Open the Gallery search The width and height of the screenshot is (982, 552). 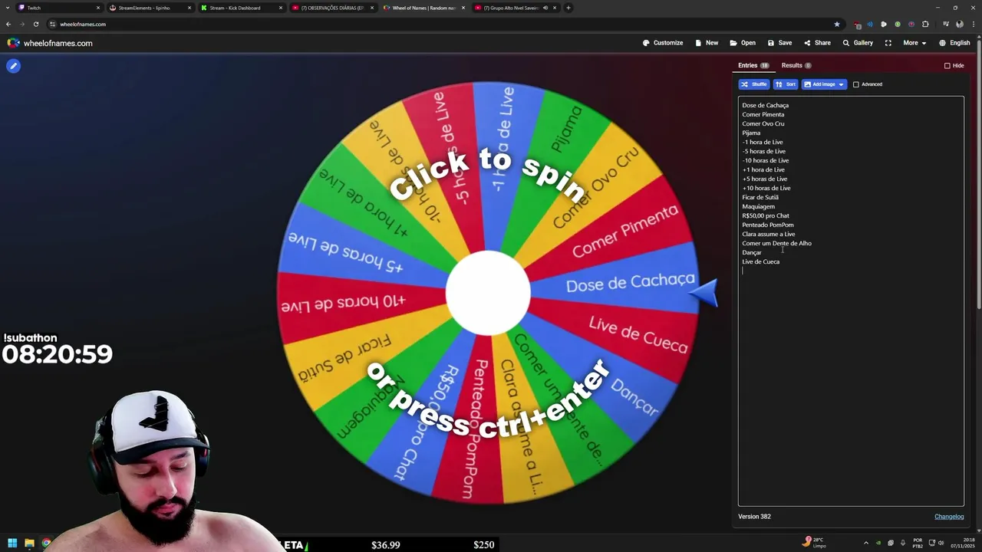(858, 43)
